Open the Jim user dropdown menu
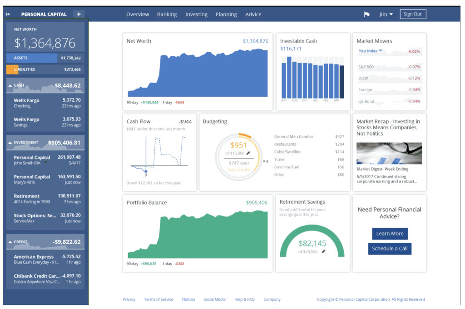The height and width of the screenshot is (309, 465). pyautogui.click(x=386, y=15)
